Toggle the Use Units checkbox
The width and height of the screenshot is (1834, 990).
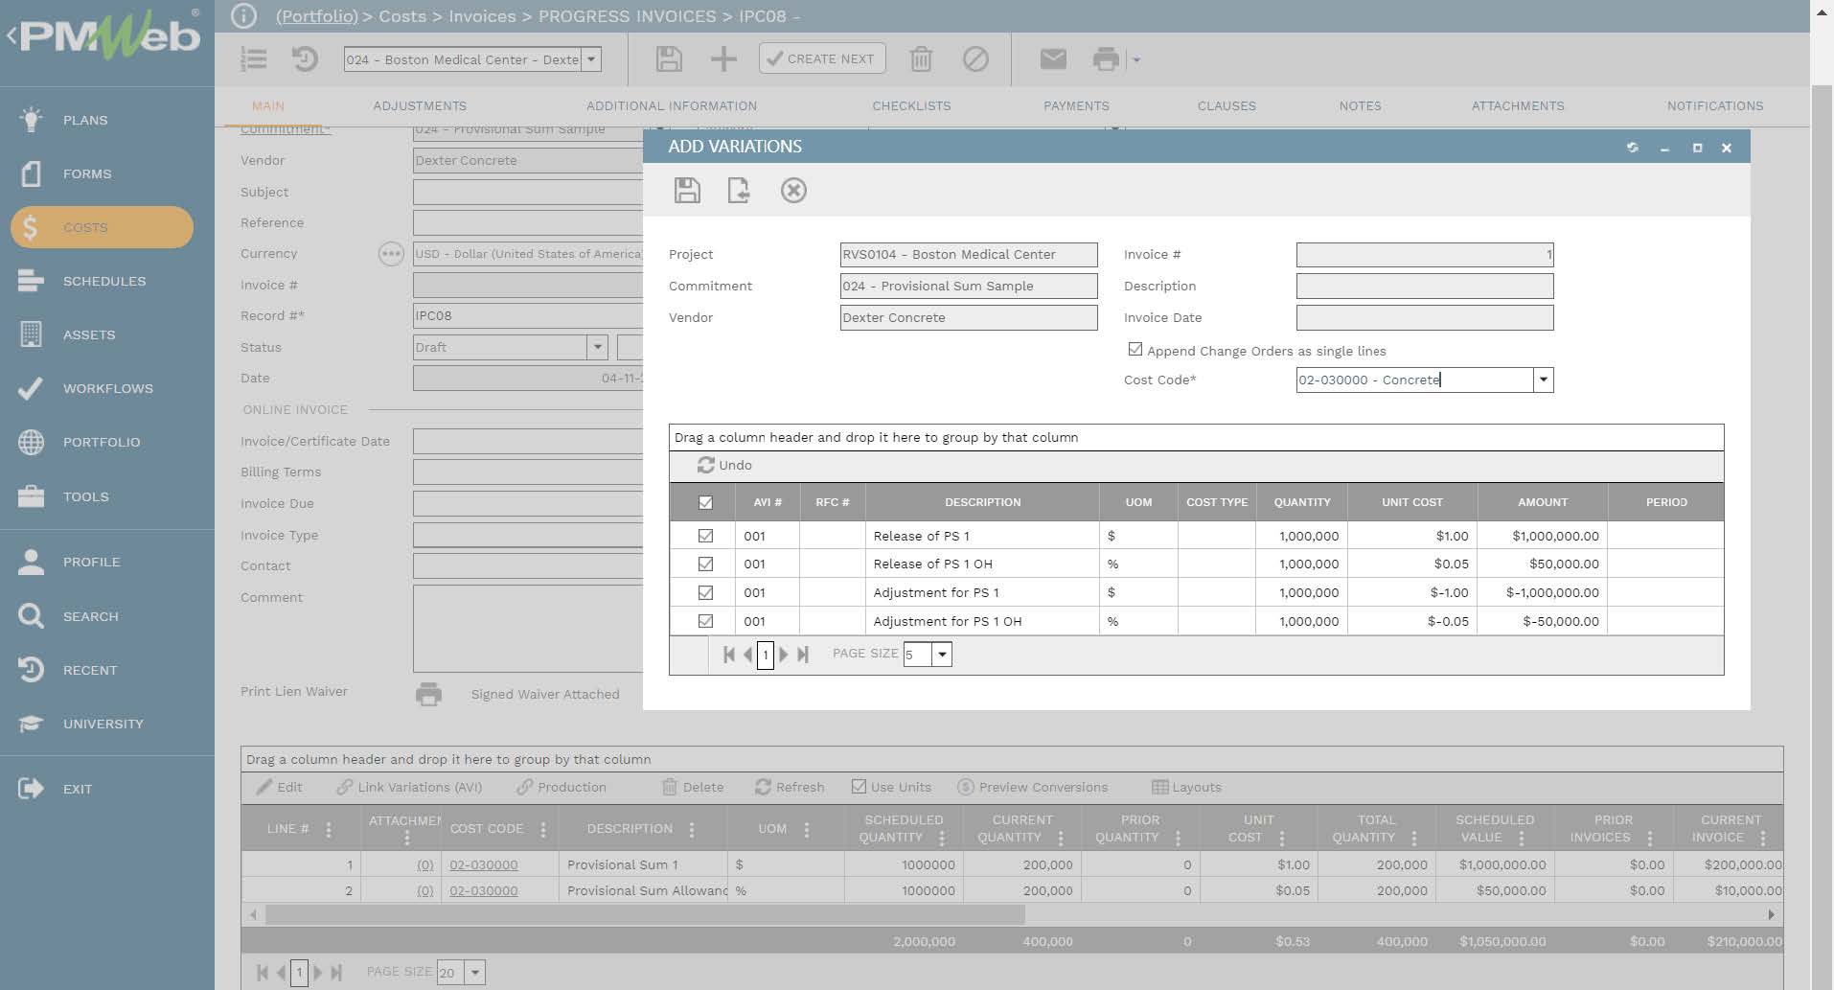click(859, 787)
